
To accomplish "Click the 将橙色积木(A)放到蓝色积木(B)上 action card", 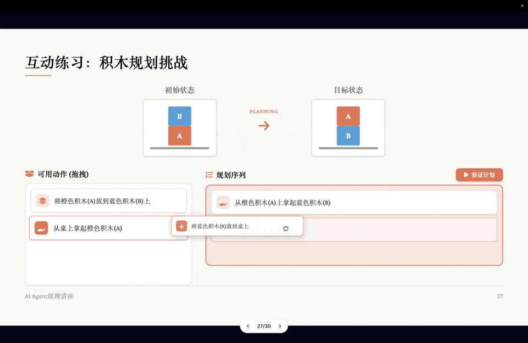I will [108, 200].
